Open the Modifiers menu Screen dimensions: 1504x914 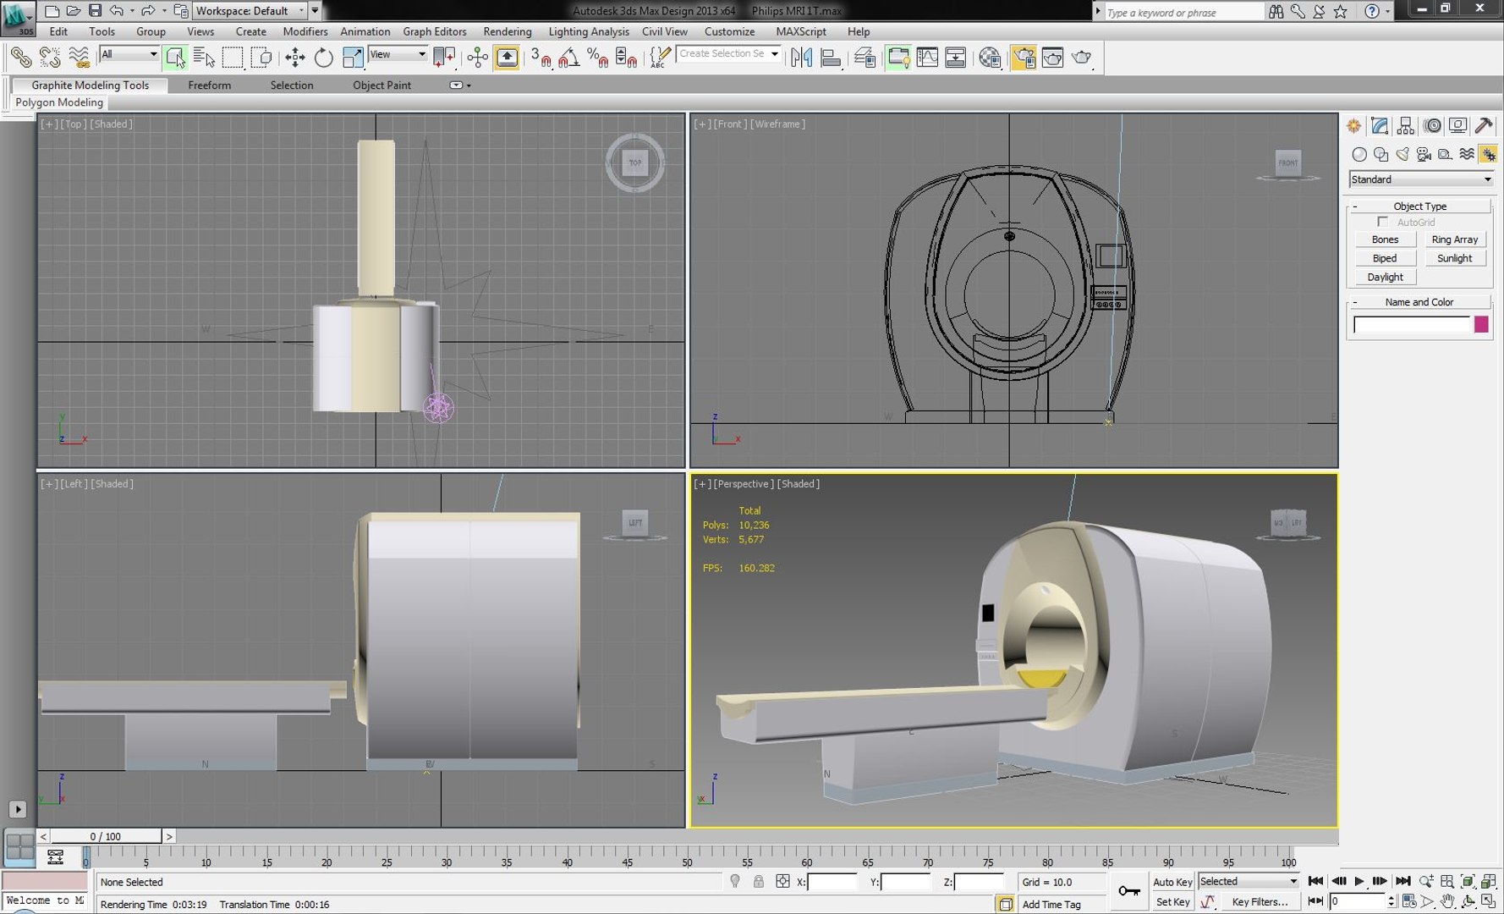click(x=305, y=31)
